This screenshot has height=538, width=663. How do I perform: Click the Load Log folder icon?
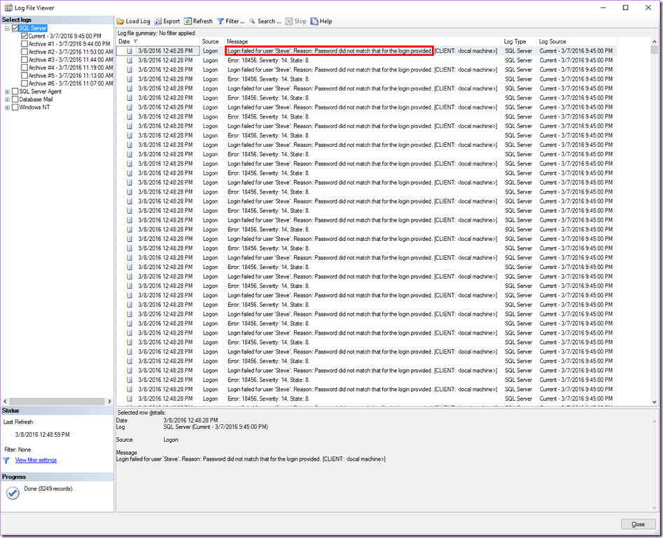121,22
